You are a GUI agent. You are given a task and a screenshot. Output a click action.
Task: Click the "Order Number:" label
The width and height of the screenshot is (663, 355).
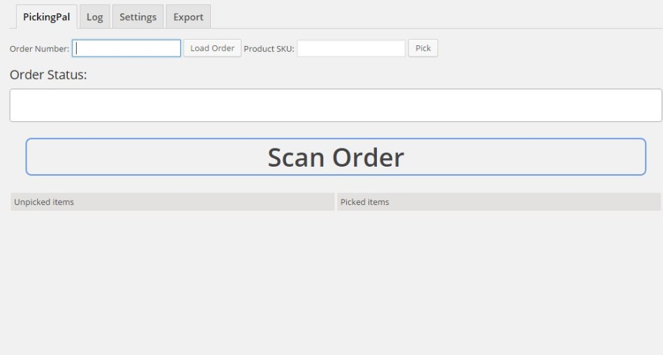[39, 49]
